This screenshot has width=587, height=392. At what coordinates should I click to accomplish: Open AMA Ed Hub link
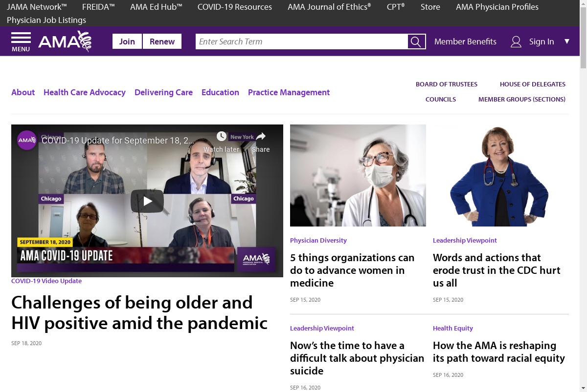[x=156, y=7]
